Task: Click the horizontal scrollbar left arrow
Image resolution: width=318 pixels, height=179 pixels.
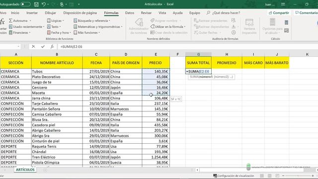Action: click(197, 170)
